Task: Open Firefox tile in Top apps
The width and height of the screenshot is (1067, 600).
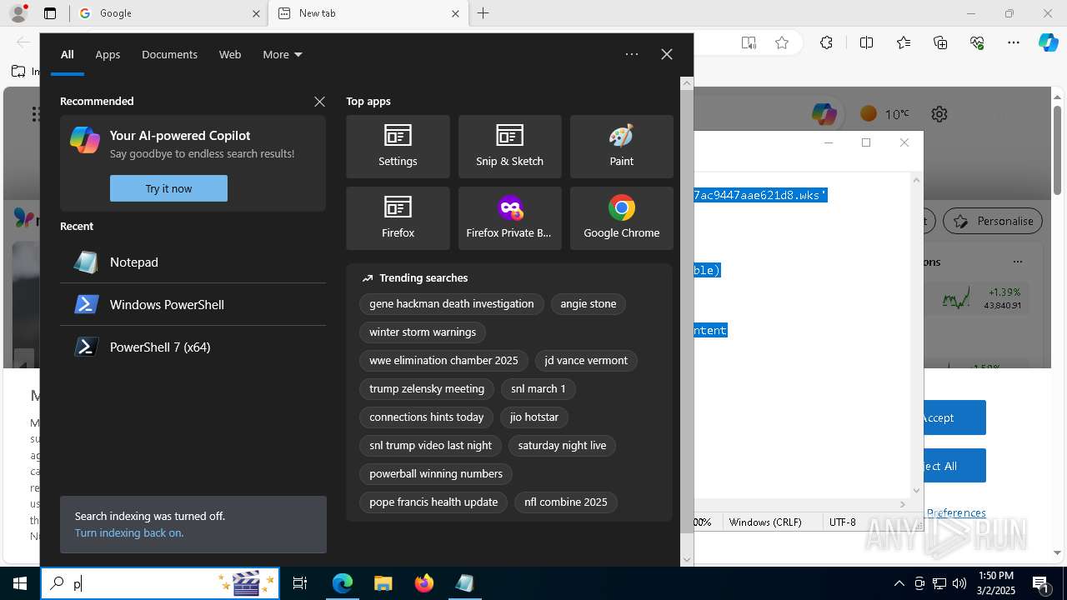Action: point(398,218)
